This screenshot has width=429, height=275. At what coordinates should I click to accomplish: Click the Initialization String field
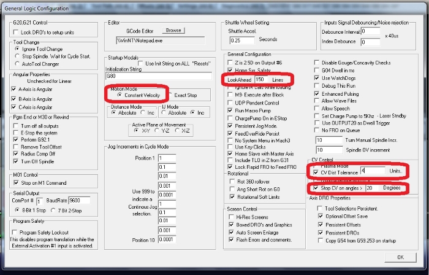tap(159, 76)
